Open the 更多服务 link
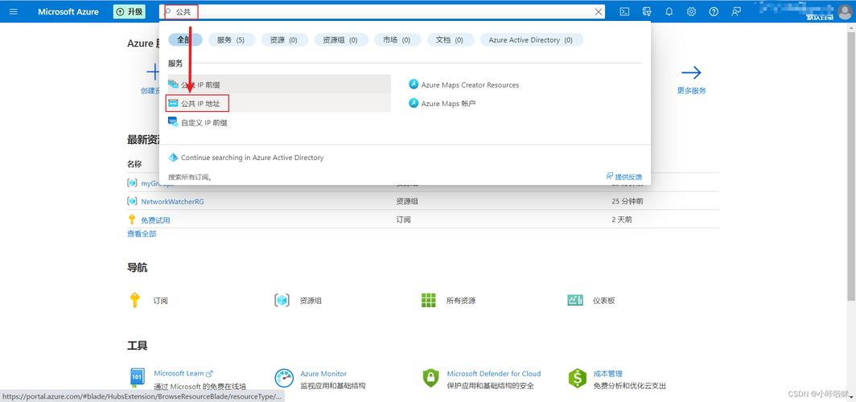Image resolution: width=856 pixels, height=402 pixels. click(691, 91)
